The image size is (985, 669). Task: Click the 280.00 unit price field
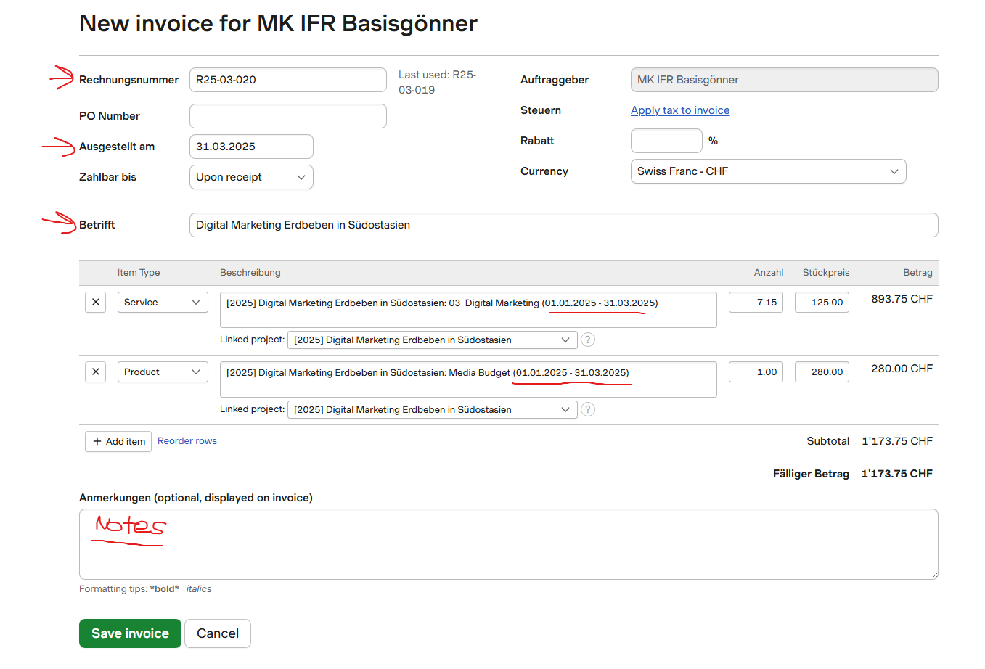point(822,372)
